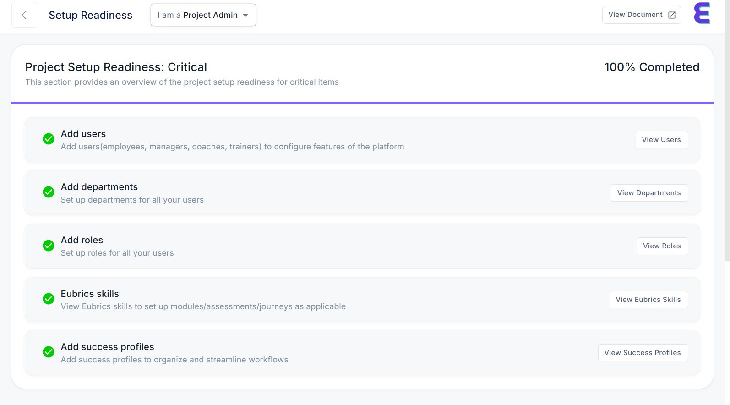730x405 pixels.
Task: Open the Project Admin role dropdown
Action: [x=203, y=15]
